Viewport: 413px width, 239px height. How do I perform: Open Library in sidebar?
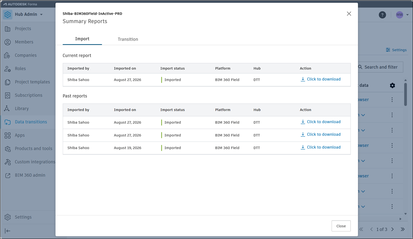pos(22,109)
